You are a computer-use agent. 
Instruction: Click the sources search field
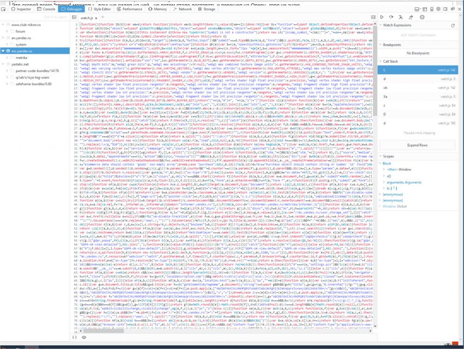pos(35,18)
